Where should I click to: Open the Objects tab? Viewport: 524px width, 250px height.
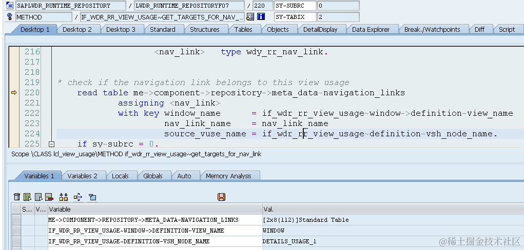point(278,29)
